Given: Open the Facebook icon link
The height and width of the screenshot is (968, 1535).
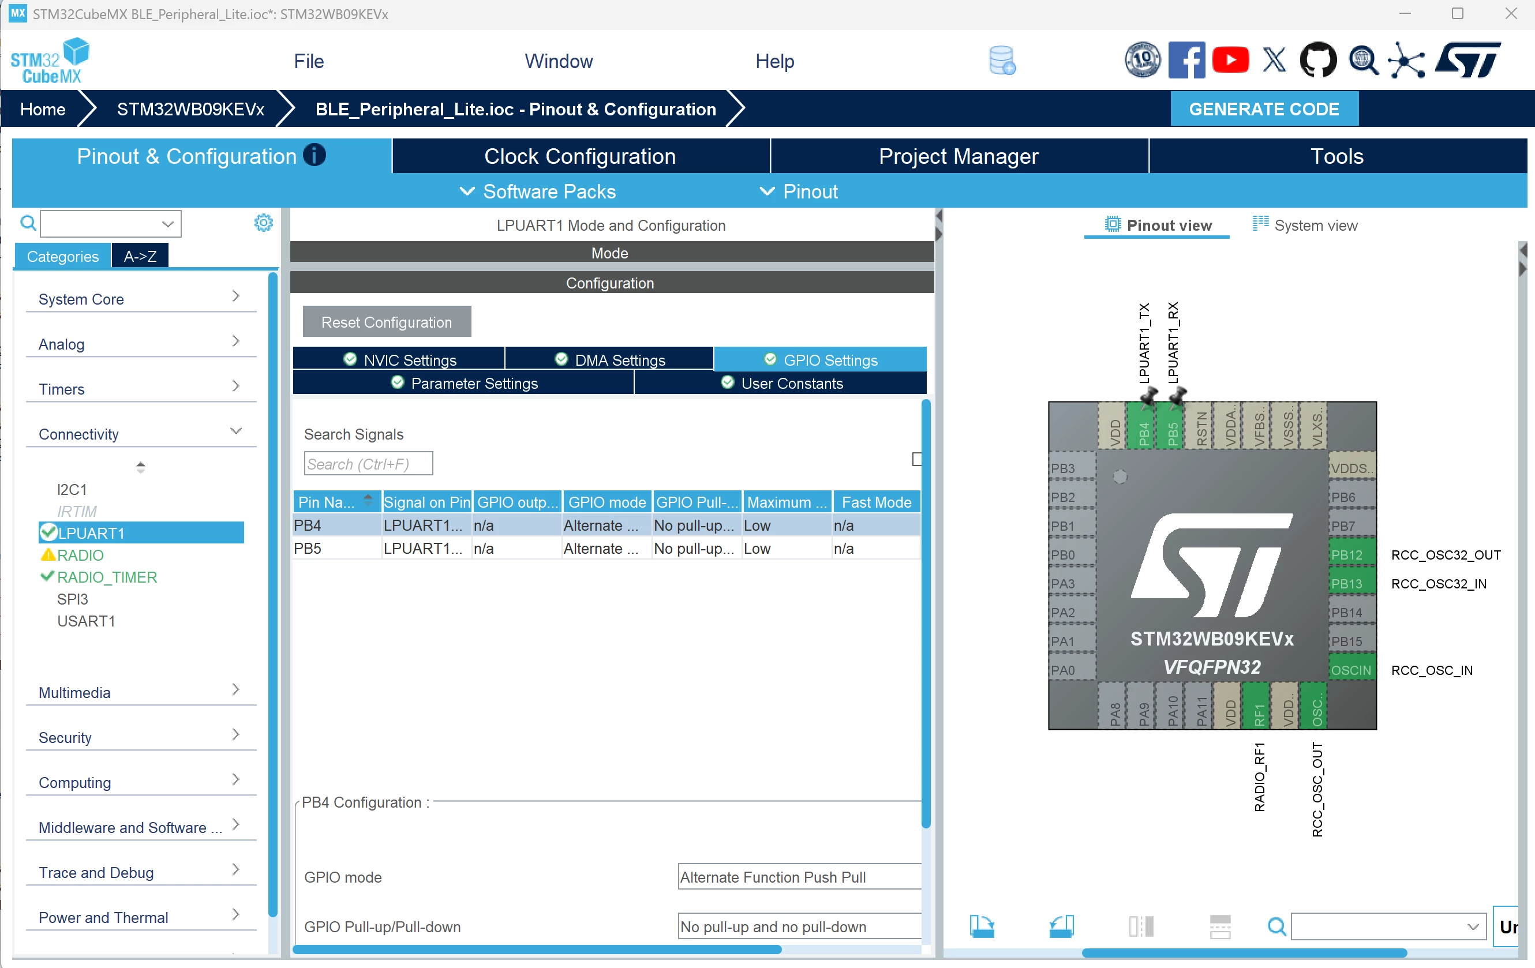Looking at the screenshot, I should (x=1186, y=61).
